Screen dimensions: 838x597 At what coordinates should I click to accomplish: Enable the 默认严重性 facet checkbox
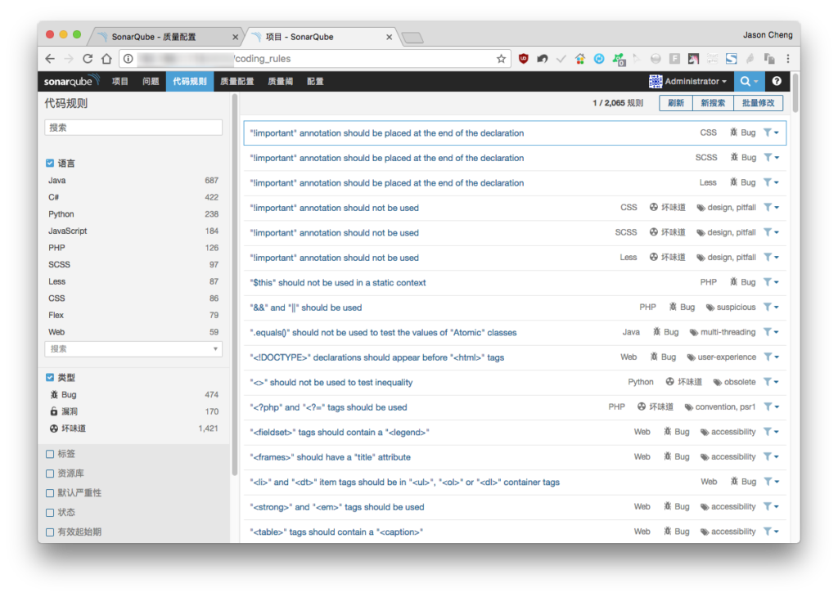(50, 493)
